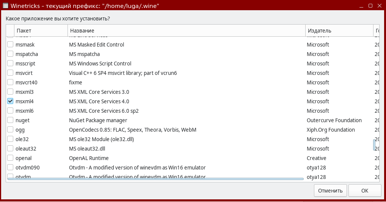386x202 pixels.
Task: Click 'OpenAL Runtime' text
Action: click(x=89, y=158)
